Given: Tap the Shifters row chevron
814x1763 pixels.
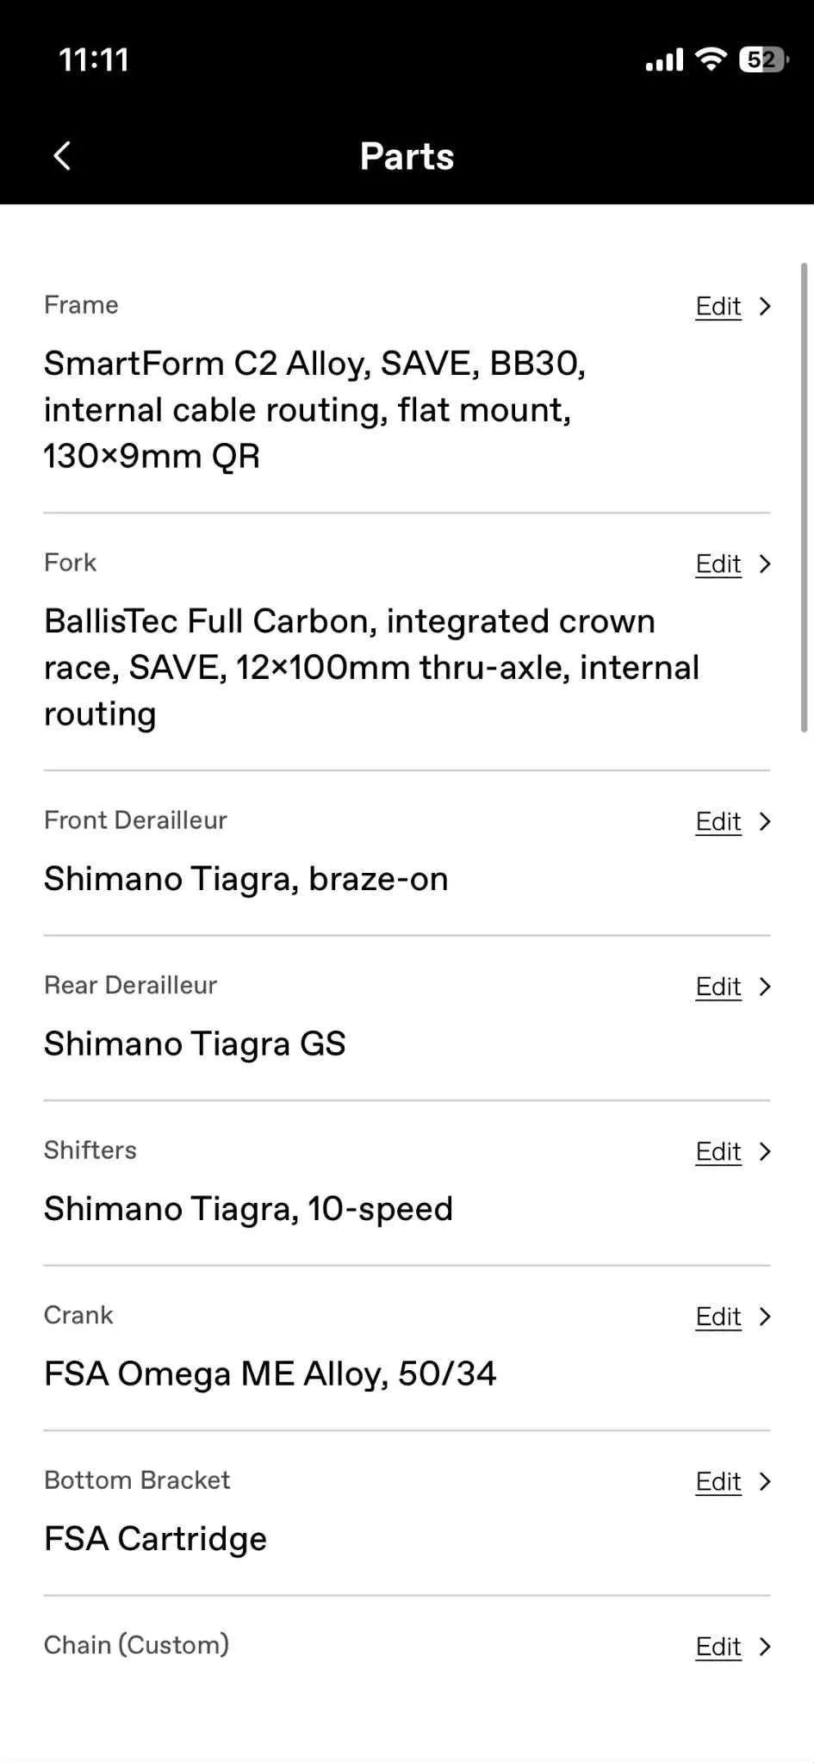Looking at the screenshot, I should pos(765,1151).
